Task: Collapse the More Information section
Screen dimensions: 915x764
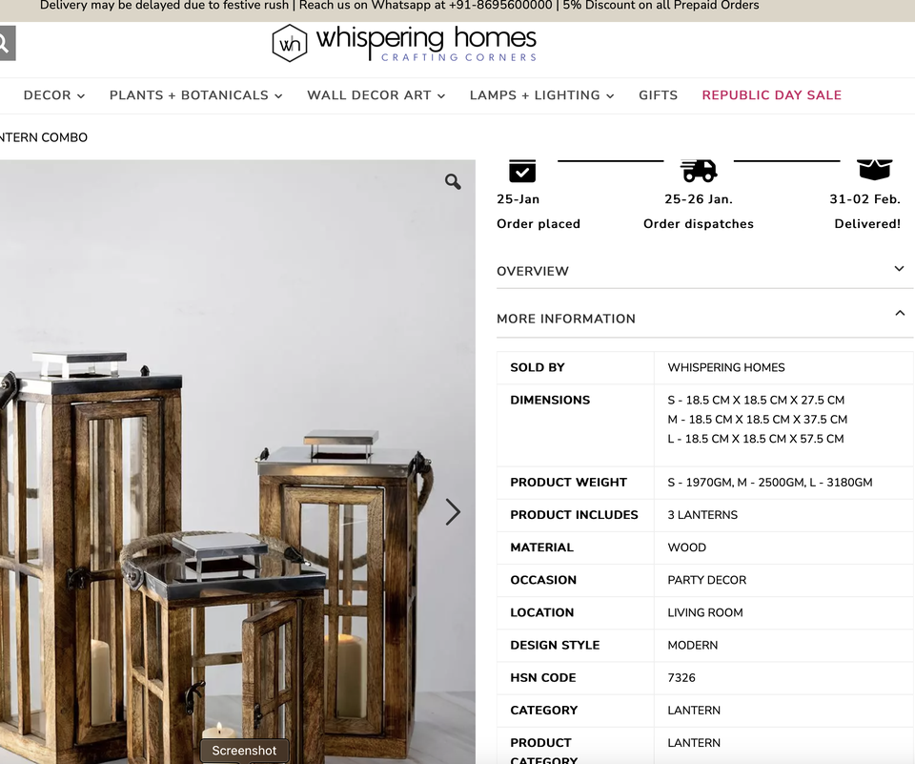Action: tap(705, 319)
